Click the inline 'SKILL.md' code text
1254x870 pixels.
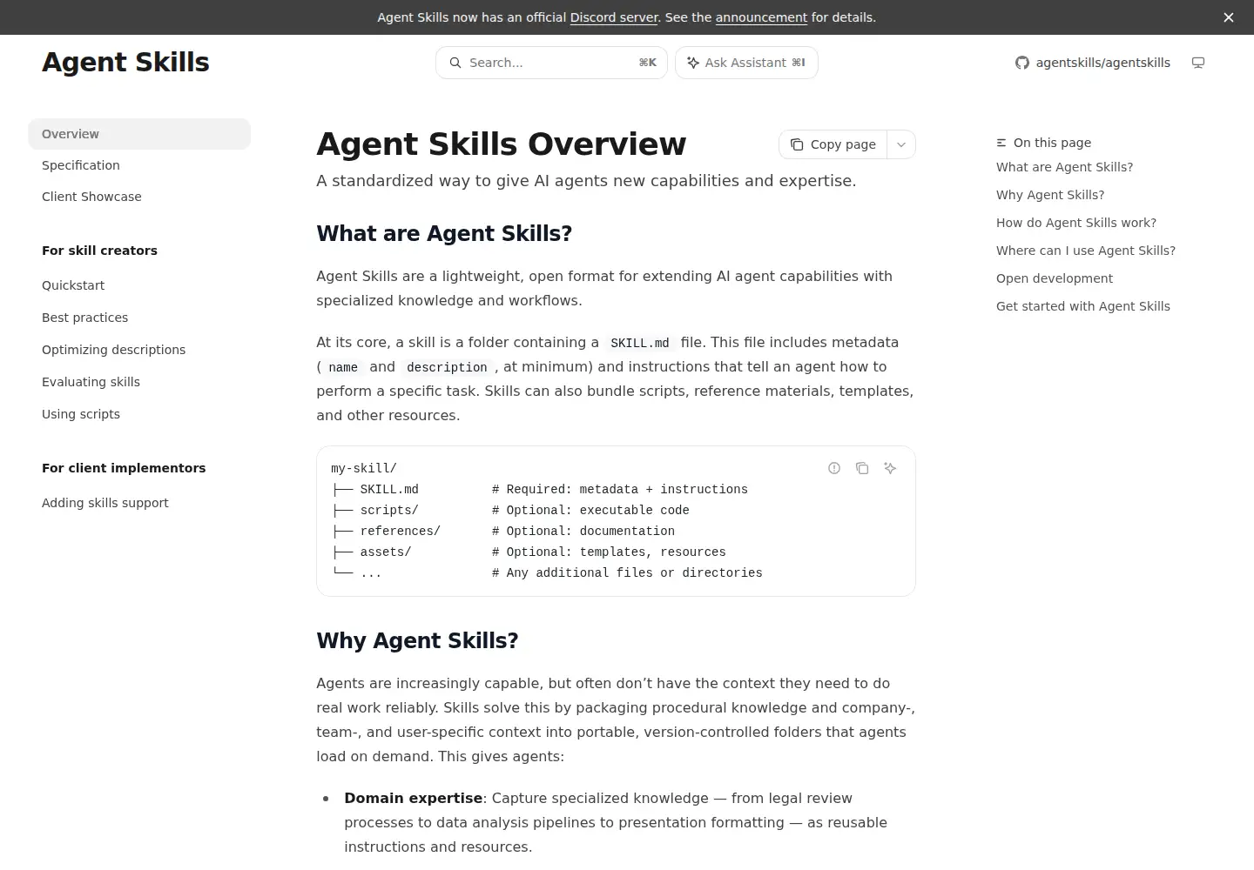point(640,343)
